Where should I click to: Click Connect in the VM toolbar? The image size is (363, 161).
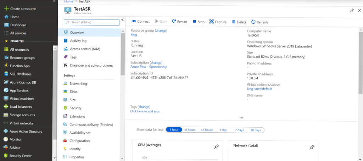coord(141,22)
